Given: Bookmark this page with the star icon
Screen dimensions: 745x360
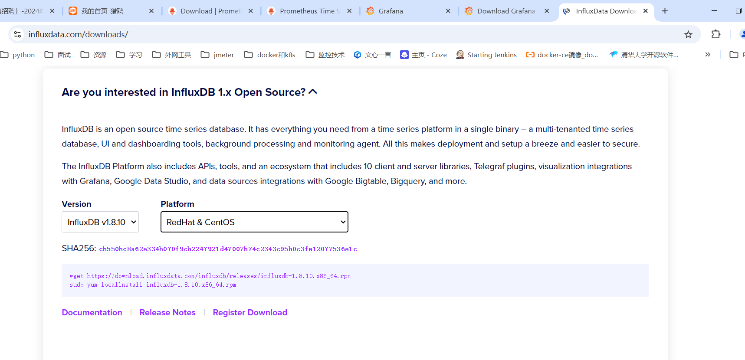Looking at the screenshot, I should pos(688,34).
